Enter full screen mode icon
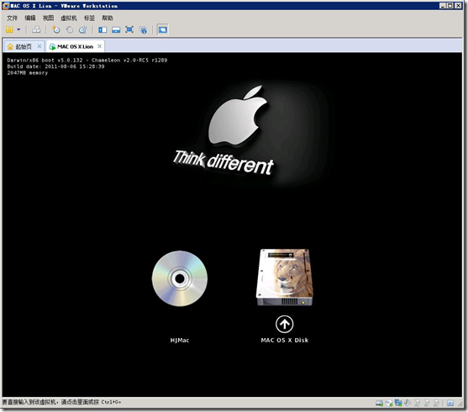 point(129,29)
